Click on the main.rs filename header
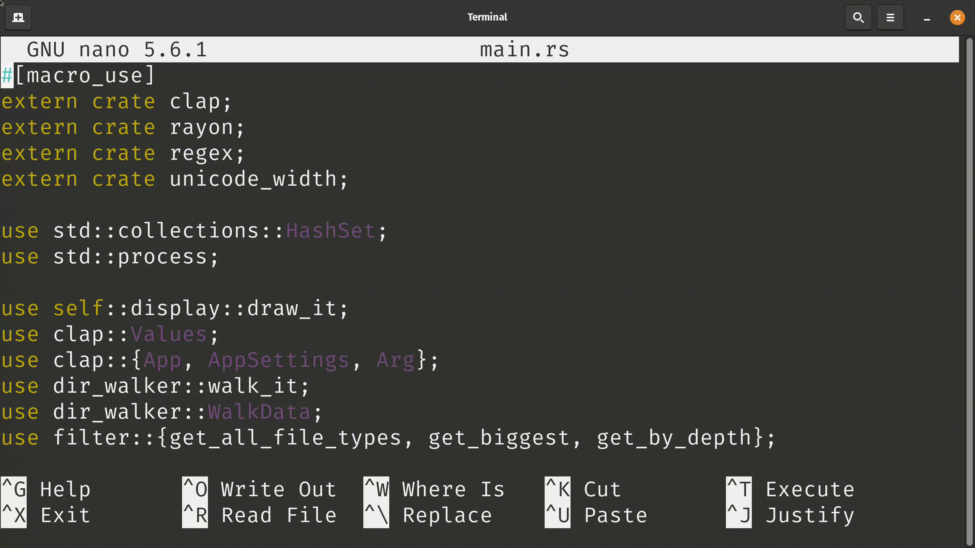 (x=524, y=49)
